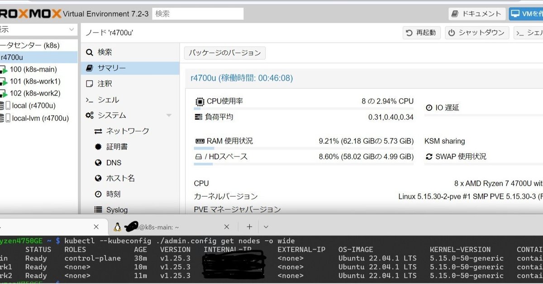Click the load average value 0.31,0.40,0.34
The width and height of the screenshot is (543, 284).
point(391,117)
